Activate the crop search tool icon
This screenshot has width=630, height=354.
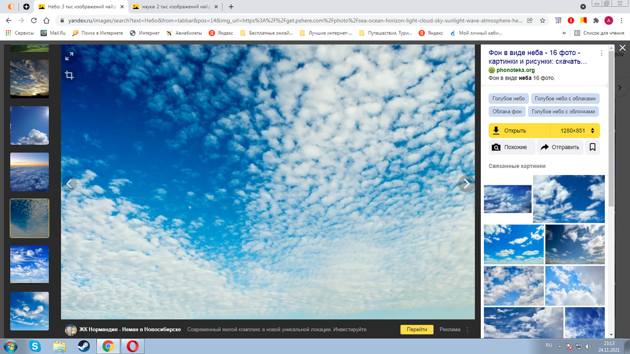coord(69,75)
